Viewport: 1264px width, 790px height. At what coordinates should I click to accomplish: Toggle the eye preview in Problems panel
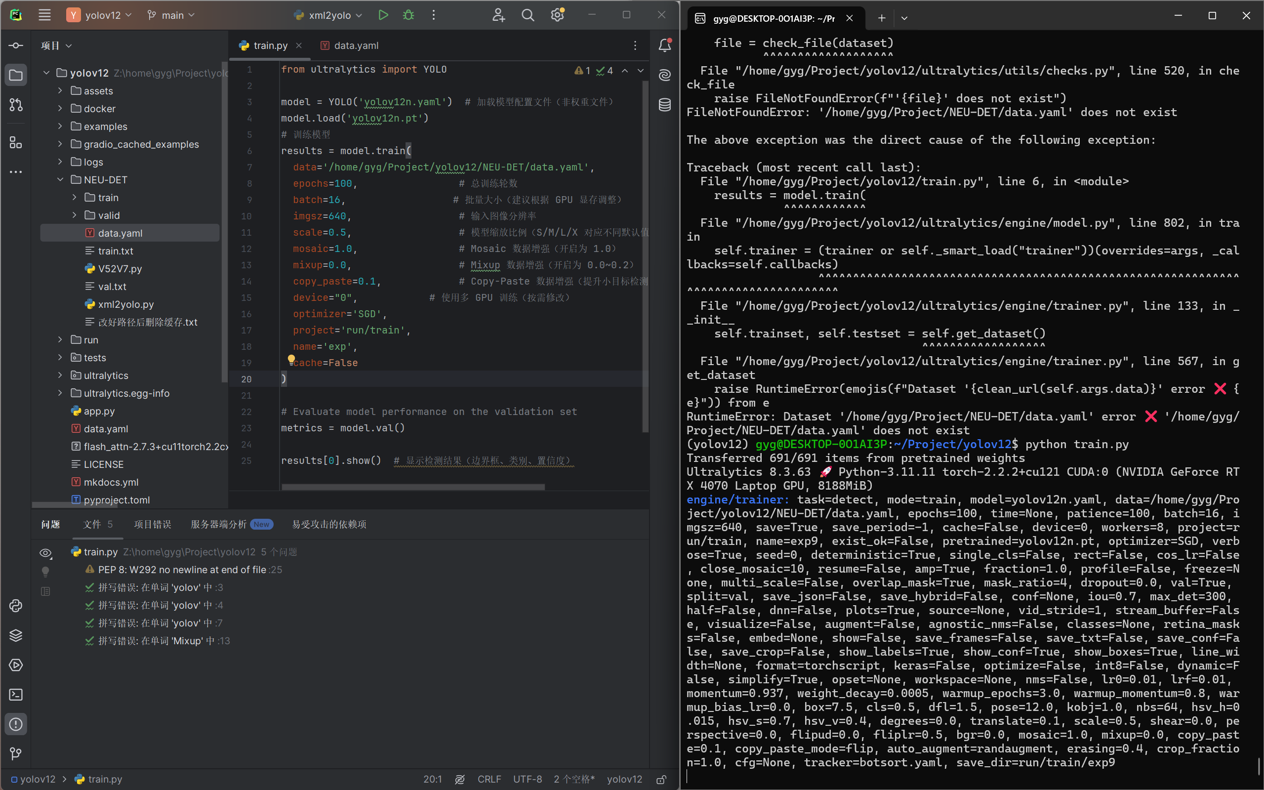pos(45,553)
